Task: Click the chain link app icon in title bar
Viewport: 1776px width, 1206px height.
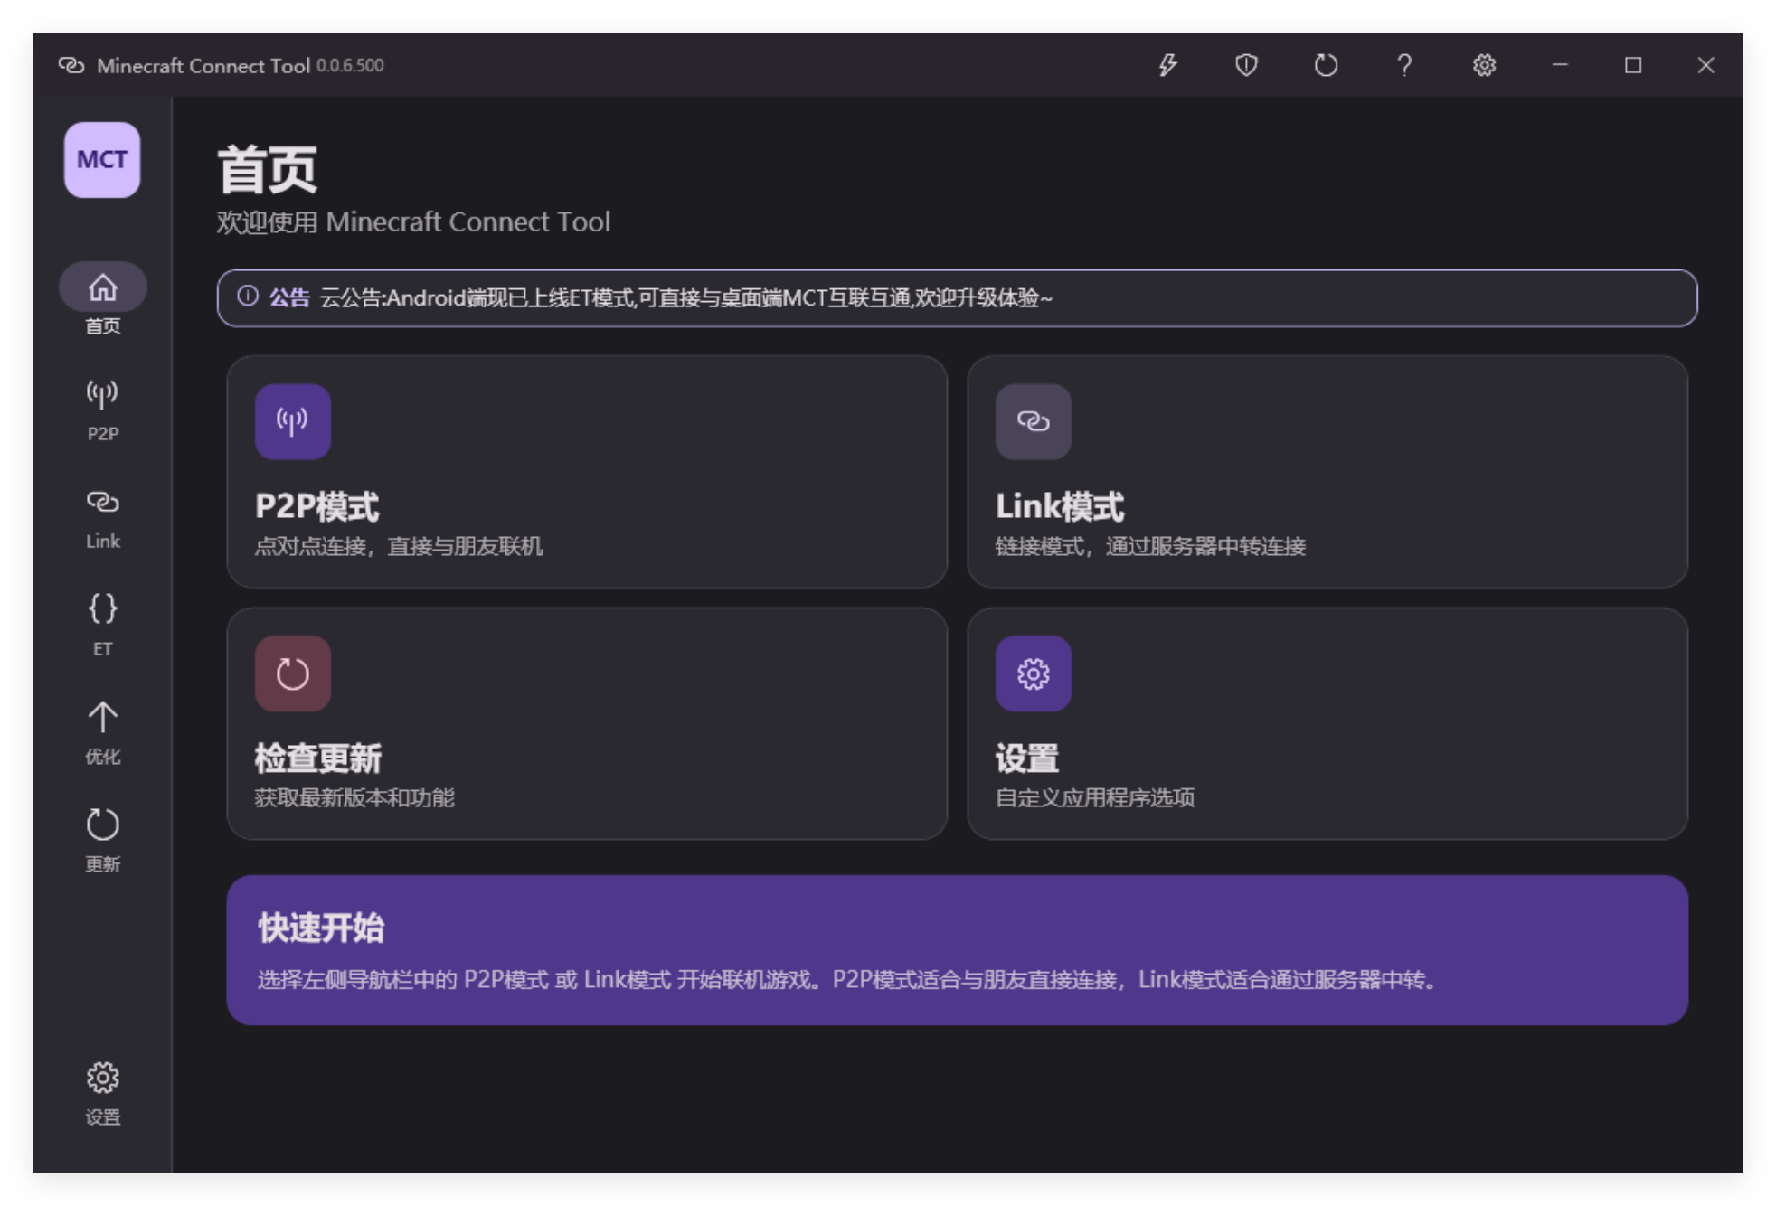Action: tap(71, 65)
